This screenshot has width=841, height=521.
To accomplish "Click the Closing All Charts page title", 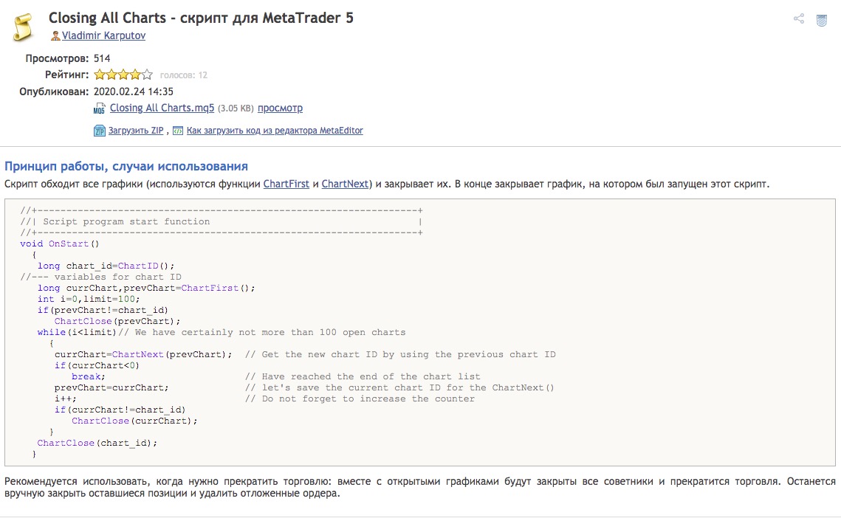I will [x=201, y=18].
